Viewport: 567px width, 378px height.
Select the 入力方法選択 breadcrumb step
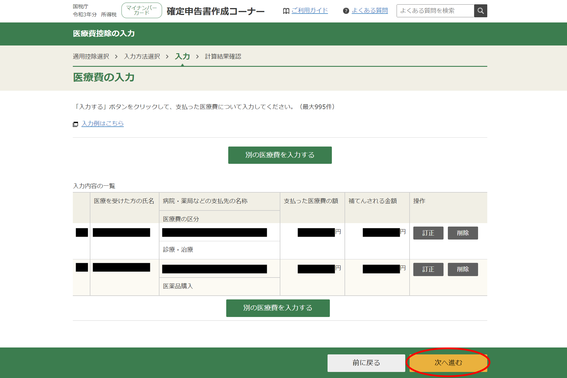142,56
